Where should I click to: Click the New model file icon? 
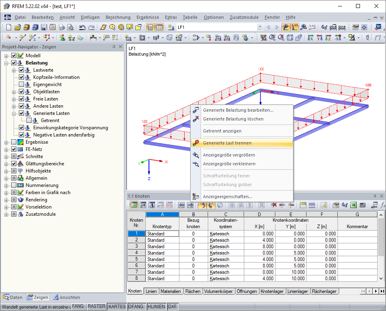click(x=9, y=27)
